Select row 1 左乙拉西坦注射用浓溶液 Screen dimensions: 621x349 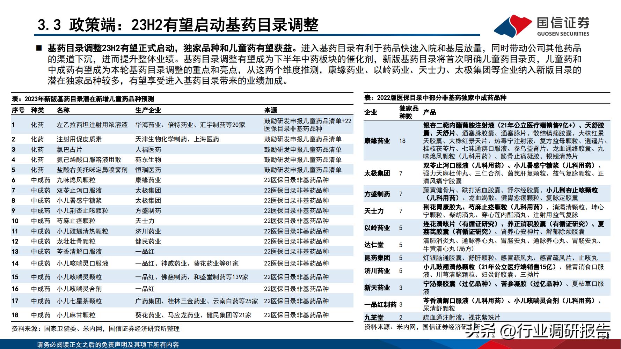point(93,124)
